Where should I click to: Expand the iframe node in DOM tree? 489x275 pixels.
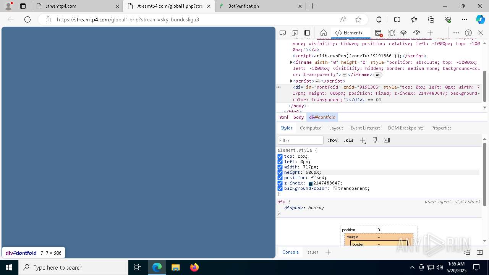pos(291,62)
